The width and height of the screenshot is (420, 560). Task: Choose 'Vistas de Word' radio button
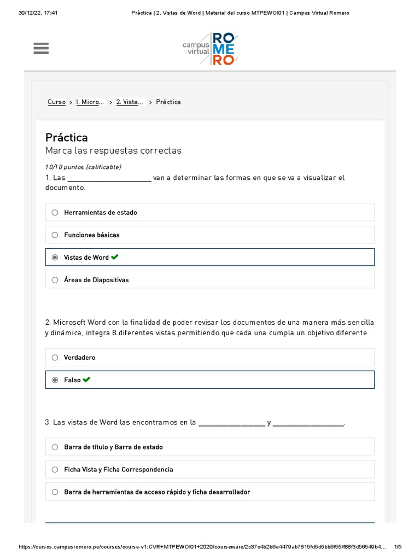55,257
